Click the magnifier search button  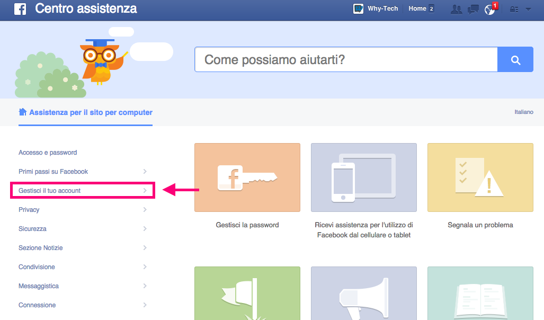tap(515, 60)
